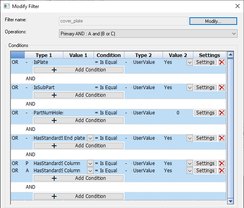Expand the End plate Value 1 dropdown
Screen dimensions: 244x208
[90, 138]
